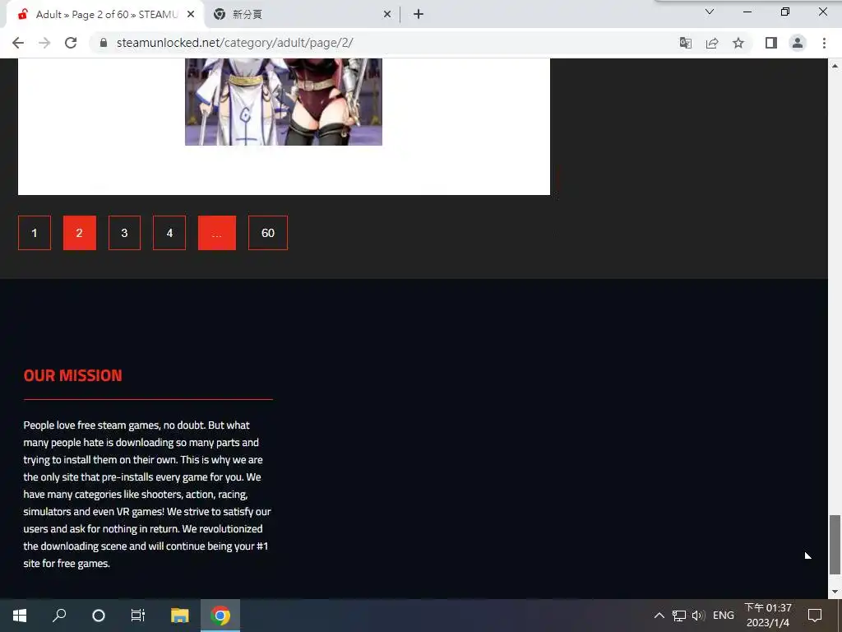Screen dimensions: 842x632
Task: Open File Explorer from taskbar
Action: coord(180,616)
